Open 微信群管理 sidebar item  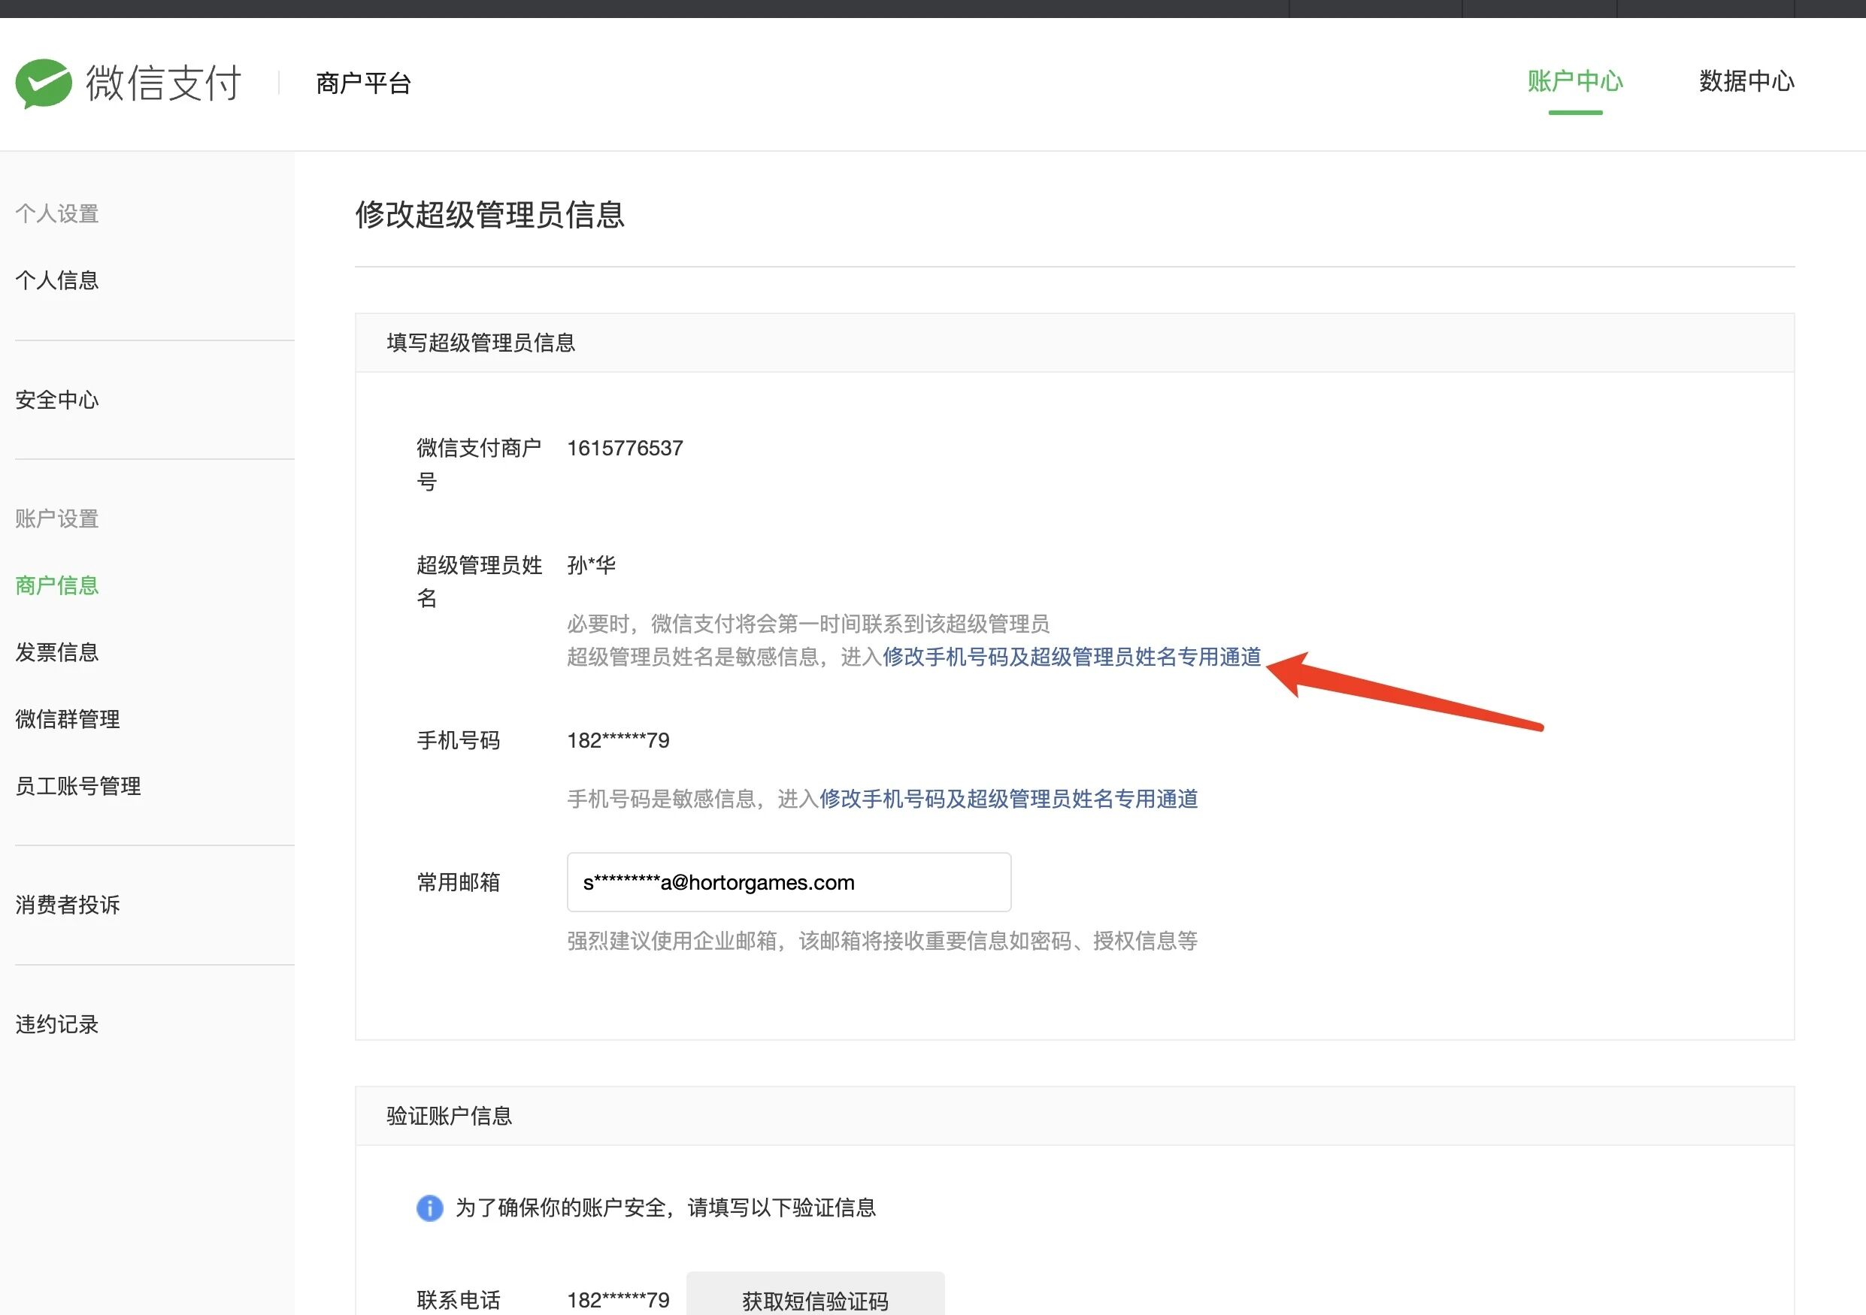pos(68,719)
